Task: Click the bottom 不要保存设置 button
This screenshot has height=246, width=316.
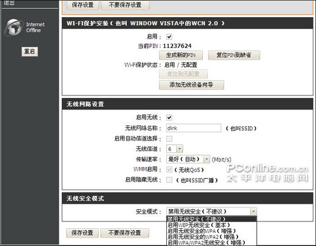Action: [x=125, y=233]
